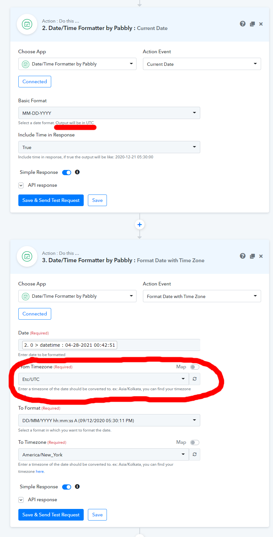Refresh the To Timezone list
Screen dimensions: 273x537
194,454
